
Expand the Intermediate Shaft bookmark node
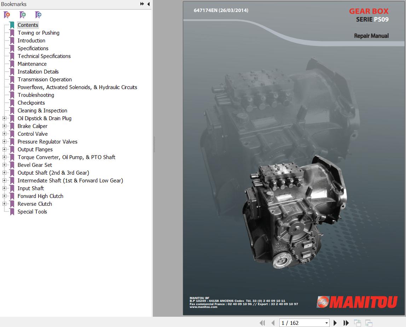(4, 180)
